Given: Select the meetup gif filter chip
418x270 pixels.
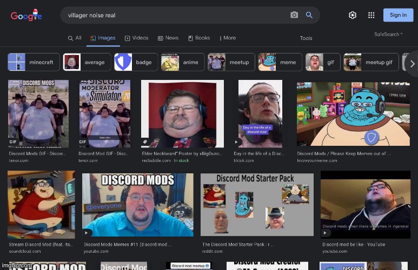Looking at the screenshot, I should 371,62.
